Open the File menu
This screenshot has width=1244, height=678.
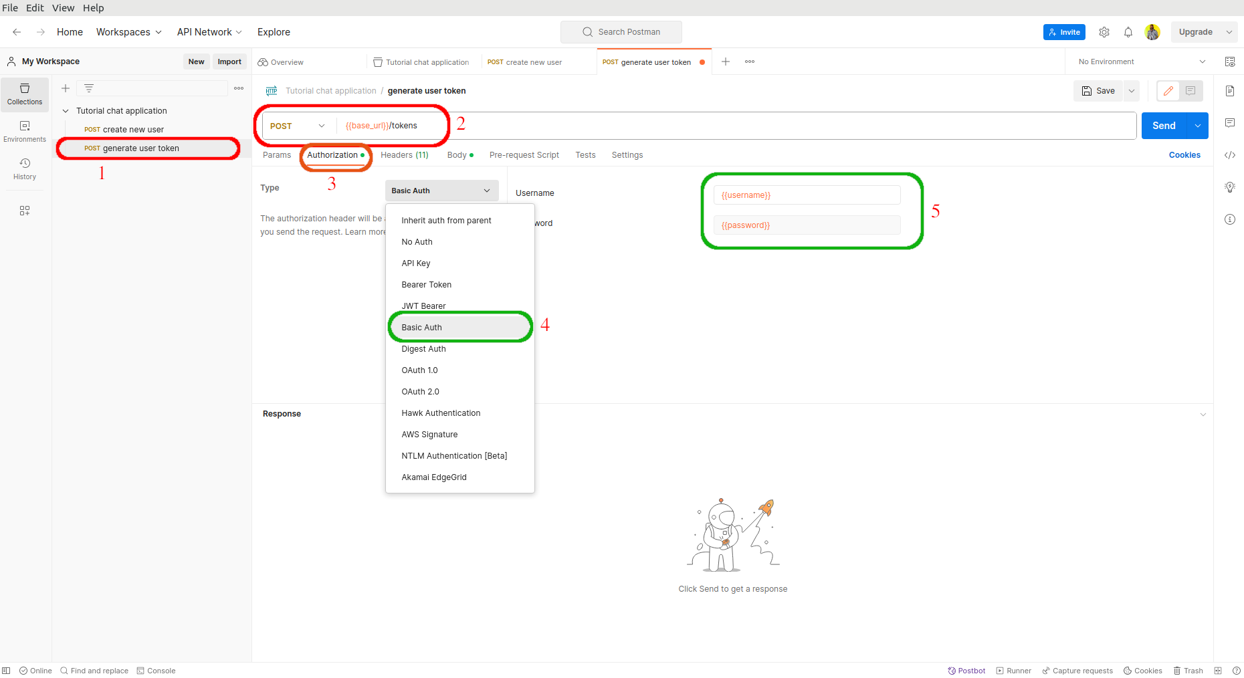click(10, 8)
